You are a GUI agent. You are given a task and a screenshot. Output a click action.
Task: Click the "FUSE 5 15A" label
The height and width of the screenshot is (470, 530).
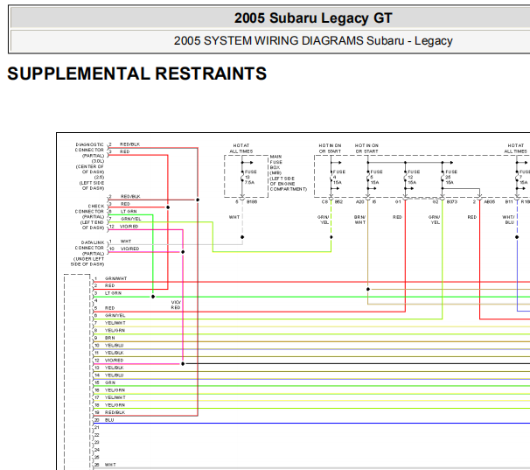[376, 177]
